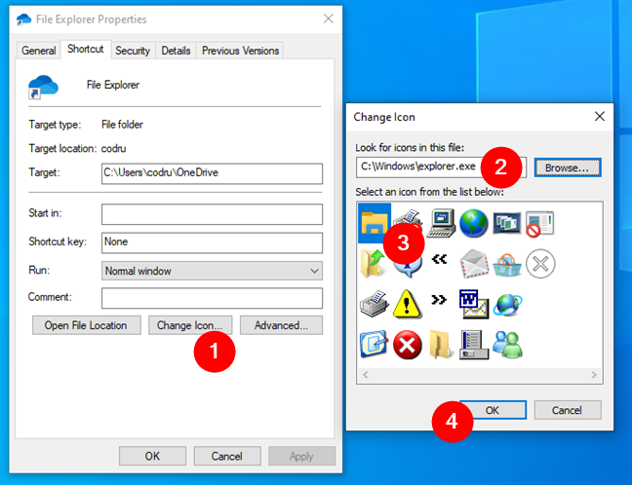The image size is (632, 485).
Task: Choose the gray circled X icon
Action: coord(540,264)
